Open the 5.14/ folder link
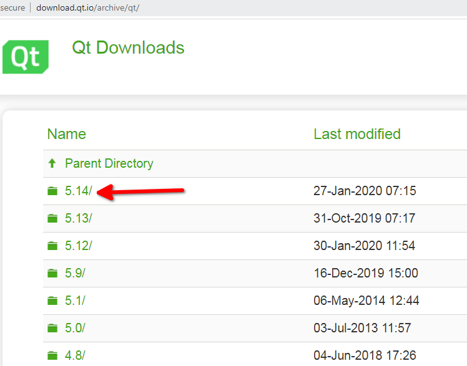This screenshot has height=366, width=467. 79,191
